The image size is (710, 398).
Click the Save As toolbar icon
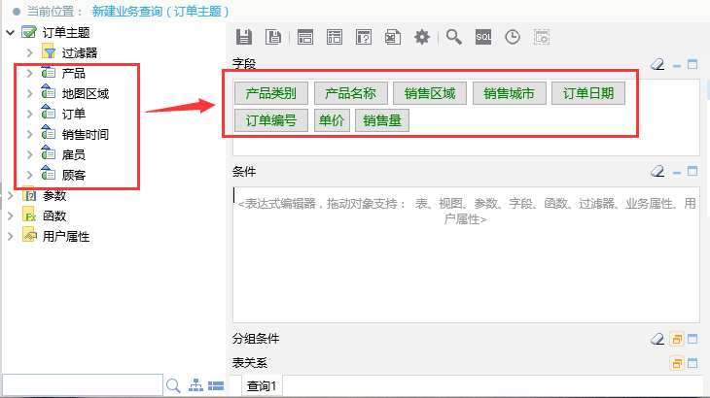tap(273, 37)
